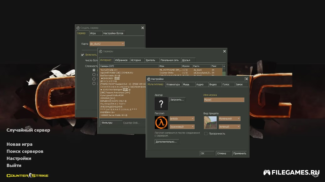This screenshot has width=325, height=182.
Task: Confirm settings with the OK button
Action: 207,153
